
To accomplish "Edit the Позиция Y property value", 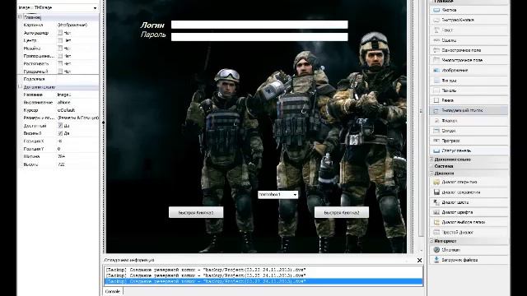I will 77,149.
